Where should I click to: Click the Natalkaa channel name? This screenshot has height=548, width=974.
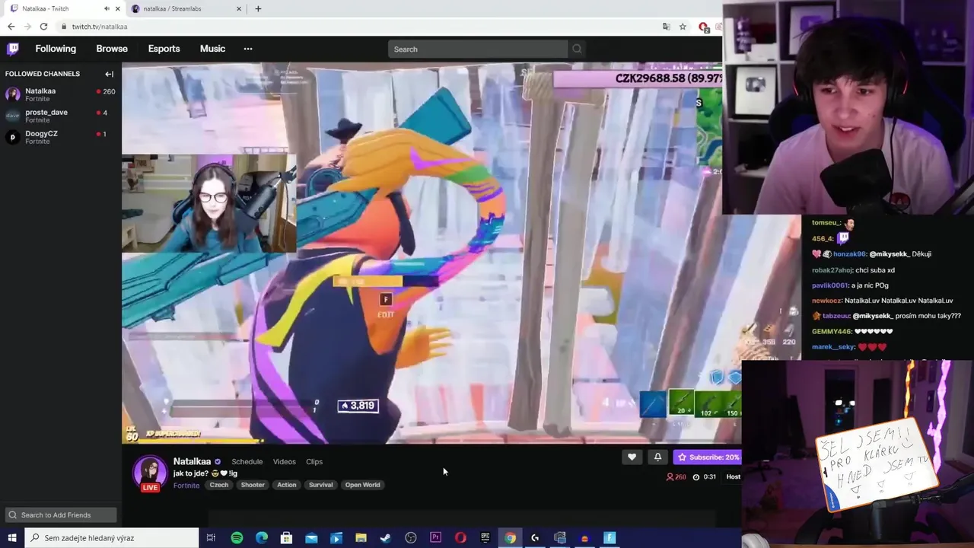[192, 461]
